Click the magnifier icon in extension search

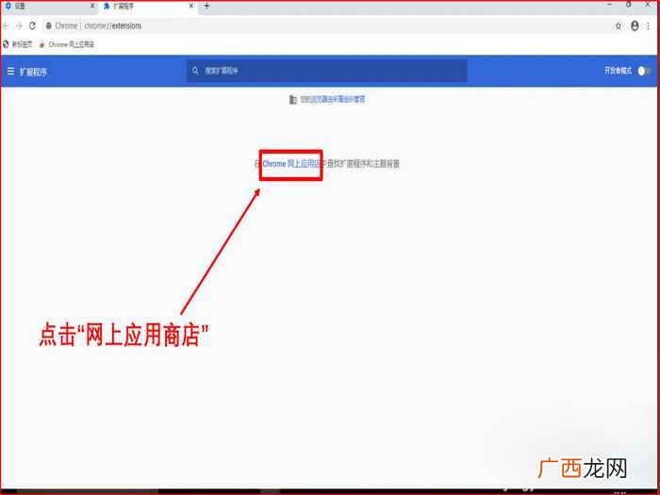pos(195,71)
